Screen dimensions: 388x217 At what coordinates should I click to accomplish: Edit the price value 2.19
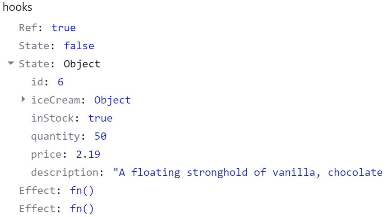[x=88, y=155]
